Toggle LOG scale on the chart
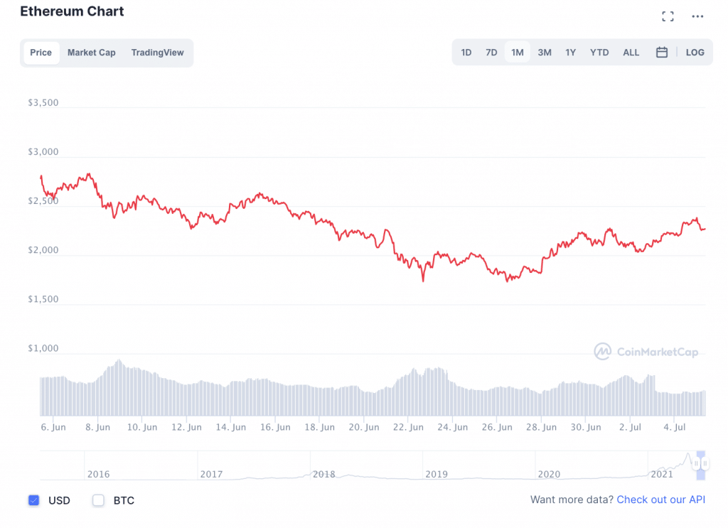728x528 pixels. point(695,53)
